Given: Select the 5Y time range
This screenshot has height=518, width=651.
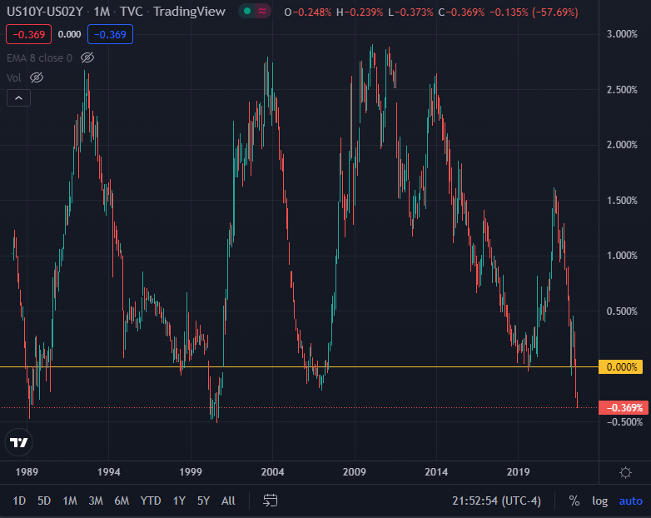Looking at the screenshot, I should (x=203, y=501).
